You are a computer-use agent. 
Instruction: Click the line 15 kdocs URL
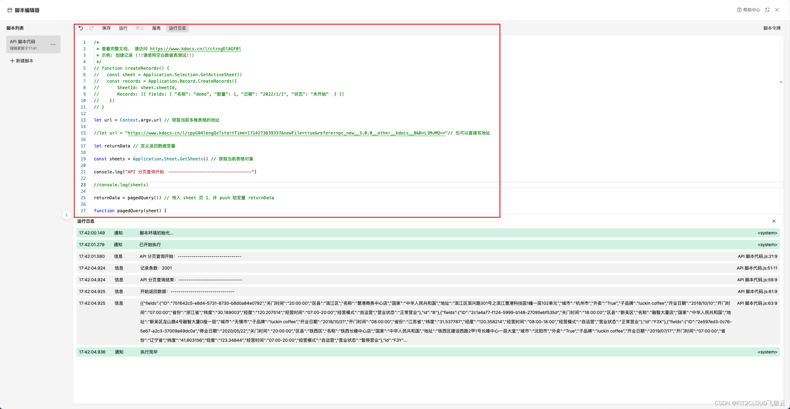[286, 133]
